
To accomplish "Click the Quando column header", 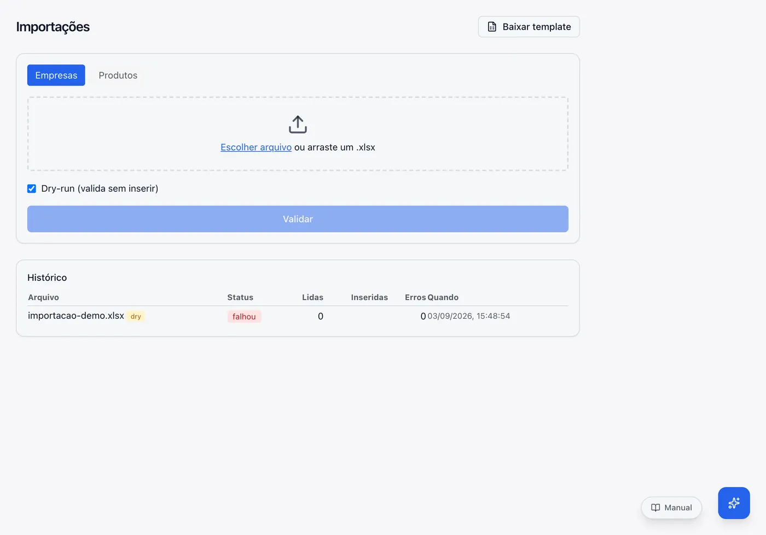I will tap(443, 297).
